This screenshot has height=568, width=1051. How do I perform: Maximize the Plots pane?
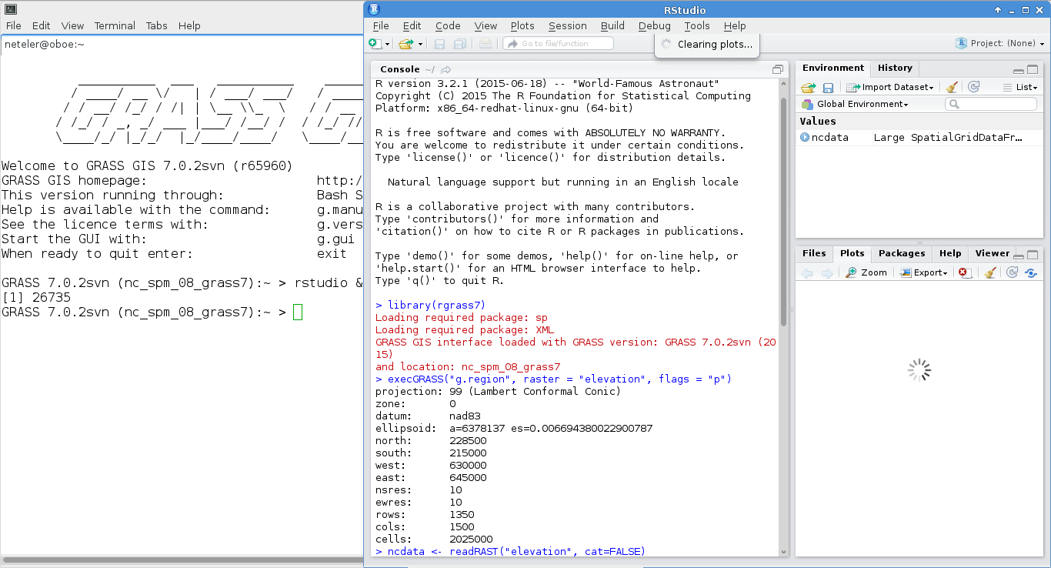tap(1033, 255)
